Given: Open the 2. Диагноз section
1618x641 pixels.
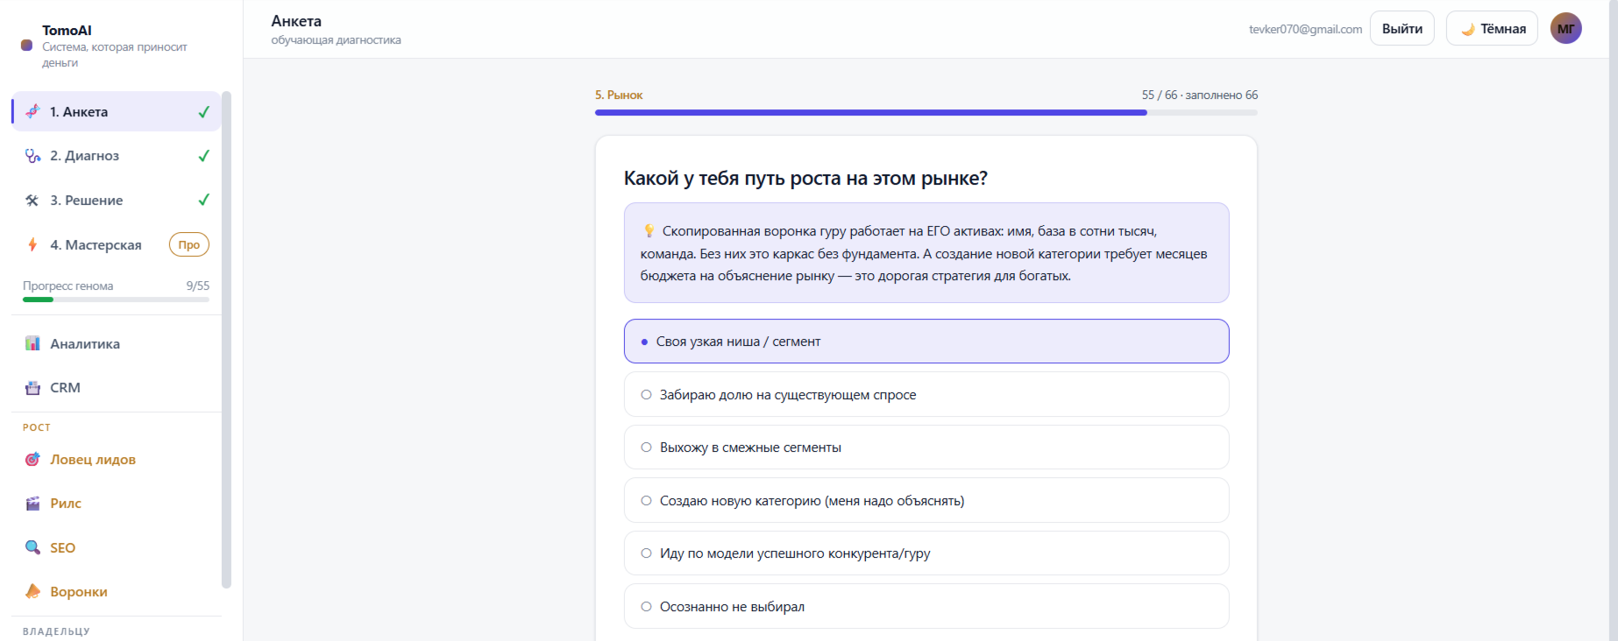Looking at the screenshot, I should point(116,156).
